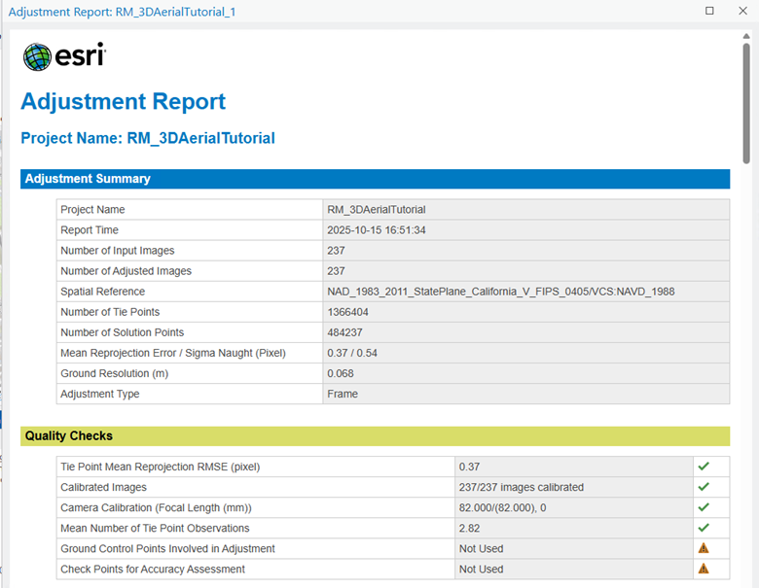The height and width of the screenshot is (588, 759).
Task: Click the Adjustment Summary section header
Action: pyautogui.click(x=376, y=179)
